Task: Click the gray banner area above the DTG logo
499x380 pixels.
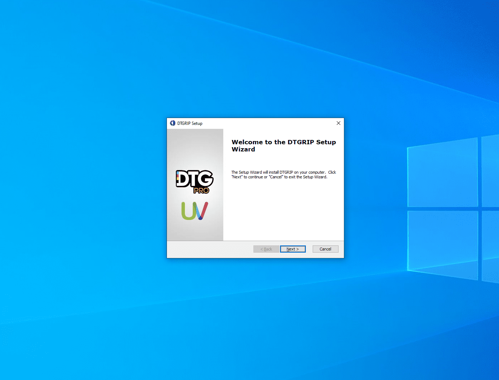Action: (195, 147)
